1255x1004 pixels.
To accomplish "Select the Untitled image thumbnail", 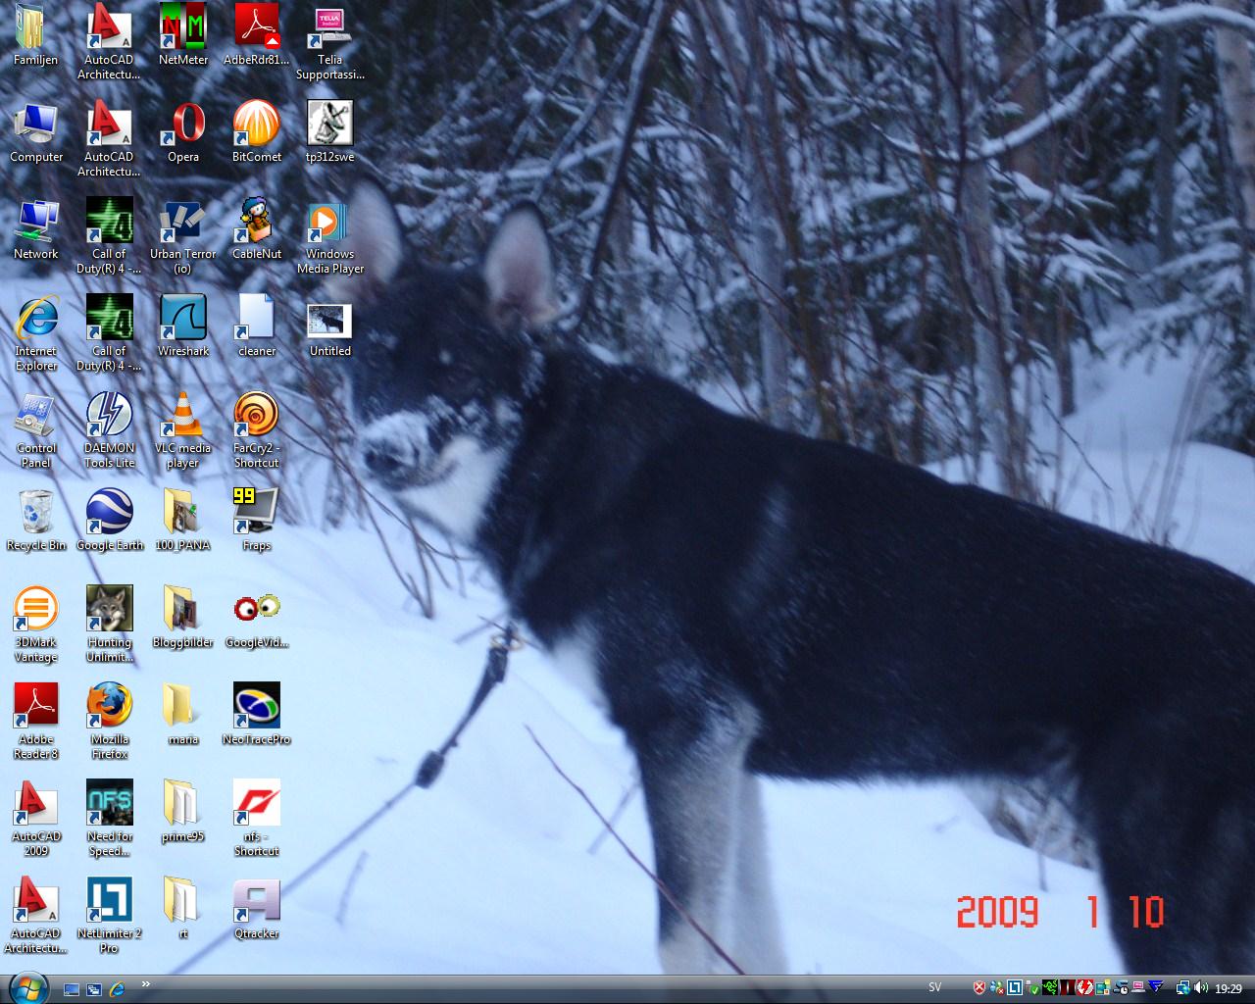I will point(329,321).
